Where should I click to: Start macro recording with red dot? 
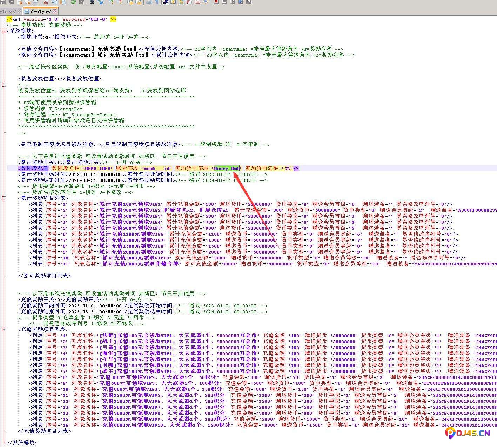coord(216,2)
